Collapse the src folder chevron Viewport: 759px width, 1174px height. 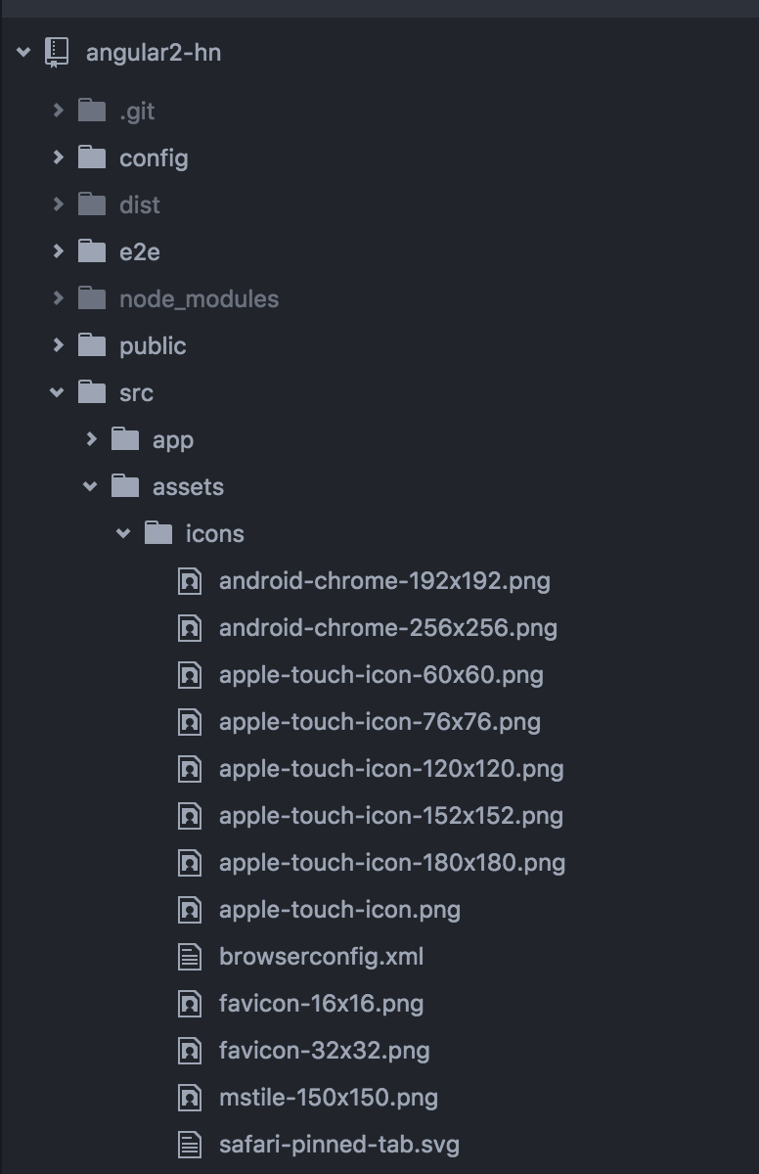click(57, 392)
